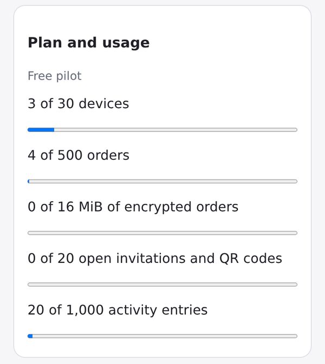
Task: Click the "4 of 500 orders" label
Action: (79, 155)
